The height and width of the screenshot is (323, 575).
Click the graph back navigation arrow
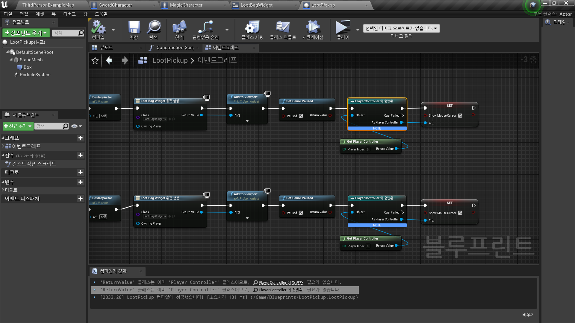coord(109,61)
